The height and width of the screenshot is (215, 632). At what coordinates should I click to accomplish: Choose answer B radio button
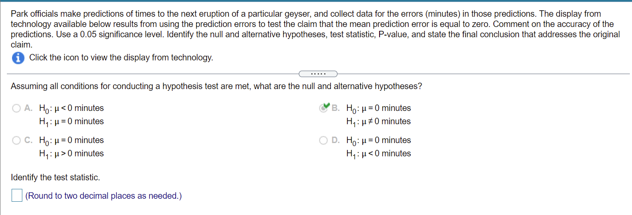coord(323,109)
